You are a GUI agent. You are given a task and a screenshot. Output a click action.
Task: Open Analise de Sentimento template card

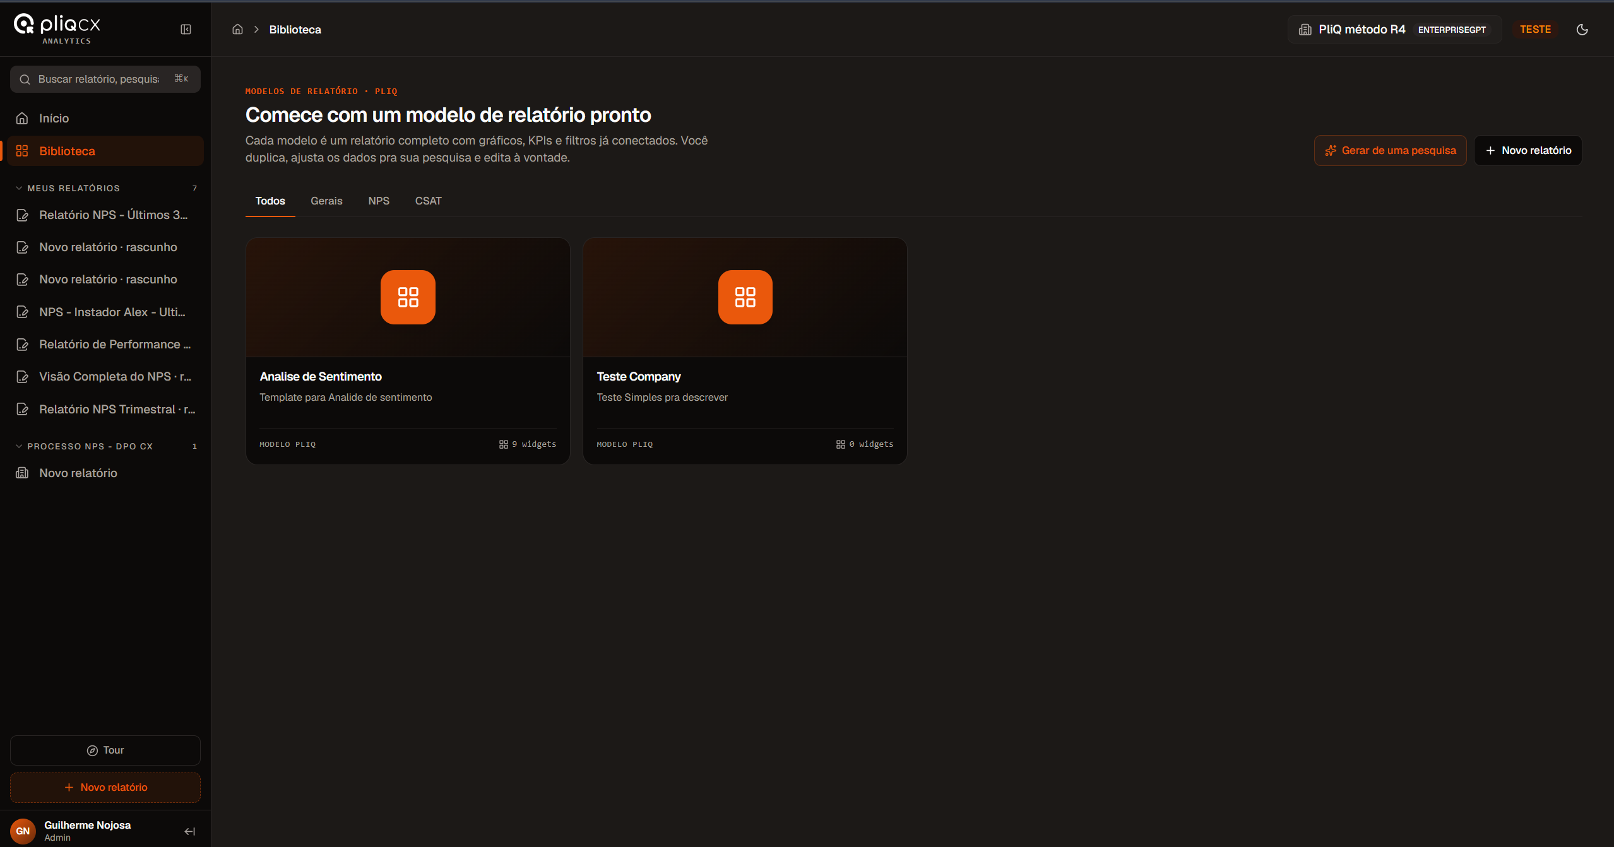coord(408,352)
